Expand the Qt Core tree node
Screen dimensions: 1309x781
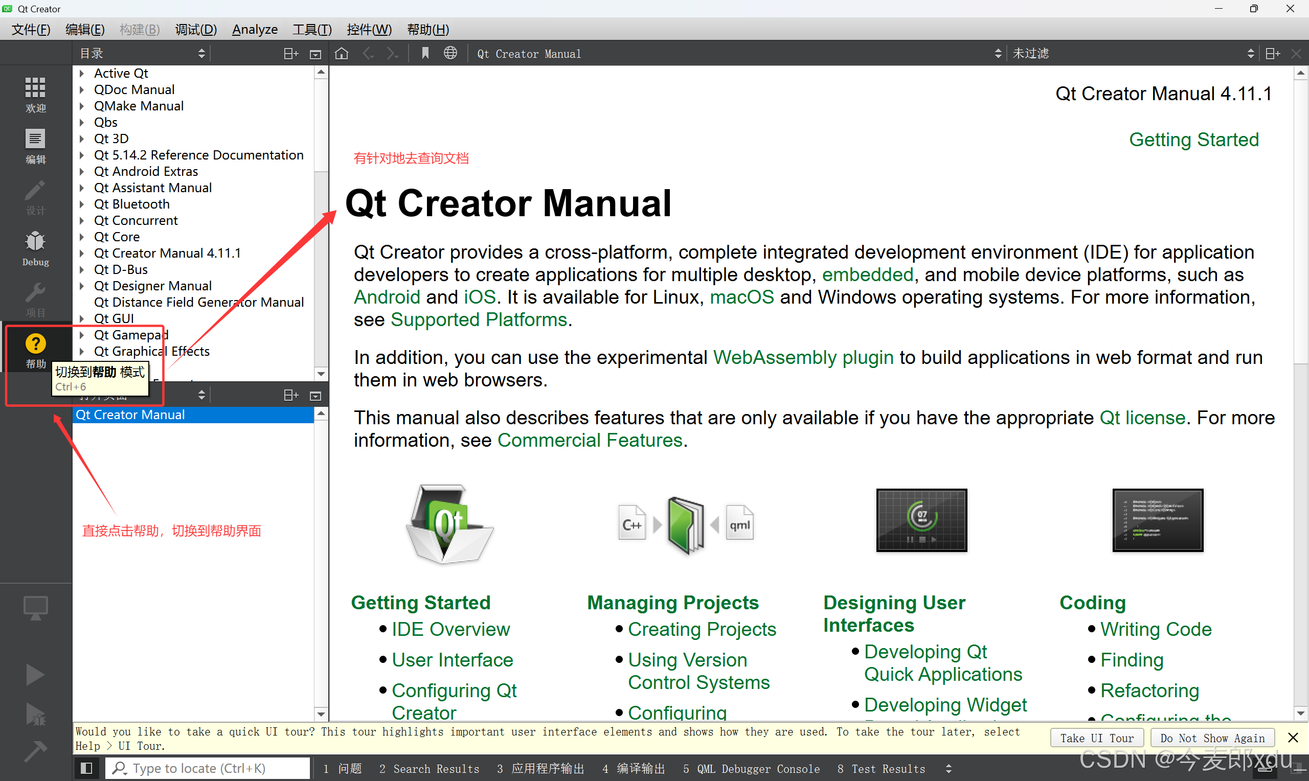click(x=82, y=237)
